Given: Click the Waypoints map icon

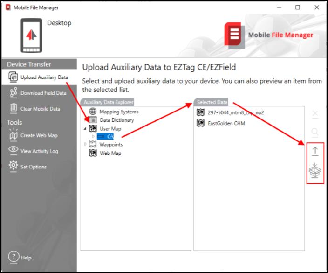Looking at the screenshot, I should 93,144.
